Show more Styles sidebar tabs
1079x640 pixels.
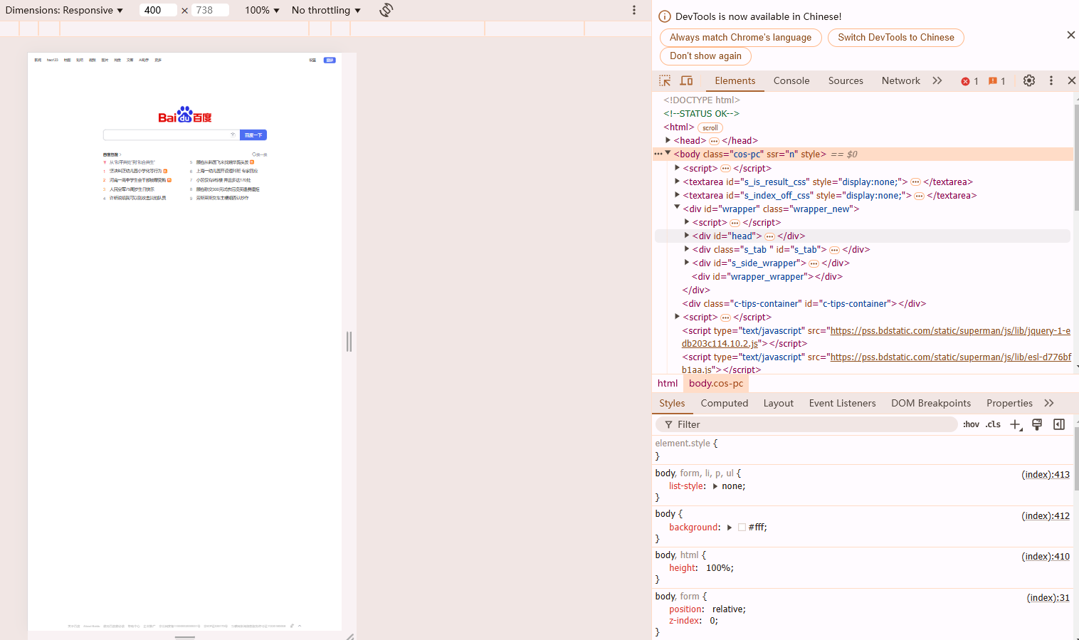[x=1049, y=403]
